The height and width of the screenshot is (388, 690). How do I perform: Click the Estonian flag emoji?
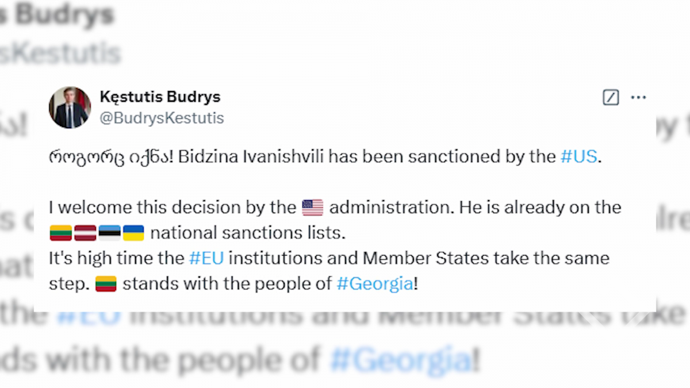pyautogui.click(x=109, y=233)
